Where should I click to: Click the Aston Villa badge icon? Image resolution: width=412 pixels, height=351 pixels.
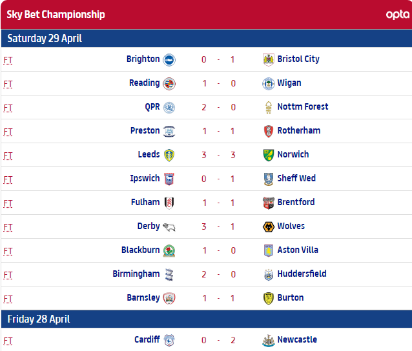click(269, 250)
